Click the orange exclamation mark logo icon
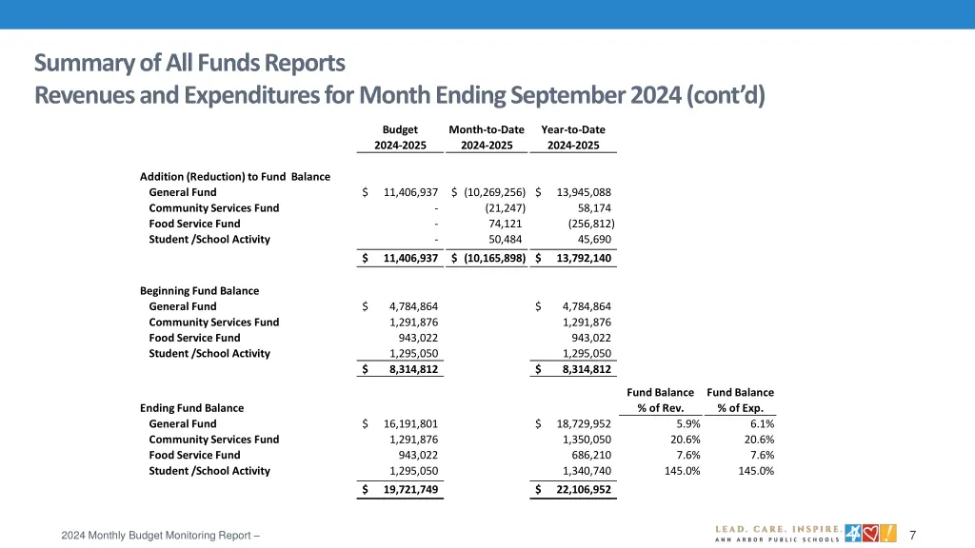 coord(888,533)
